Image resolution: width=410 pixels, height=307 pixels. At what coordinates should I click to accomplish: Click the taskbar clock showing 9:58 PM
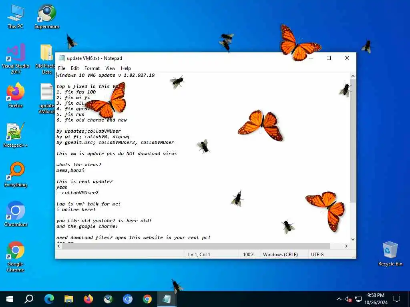(x=376, y=299)
